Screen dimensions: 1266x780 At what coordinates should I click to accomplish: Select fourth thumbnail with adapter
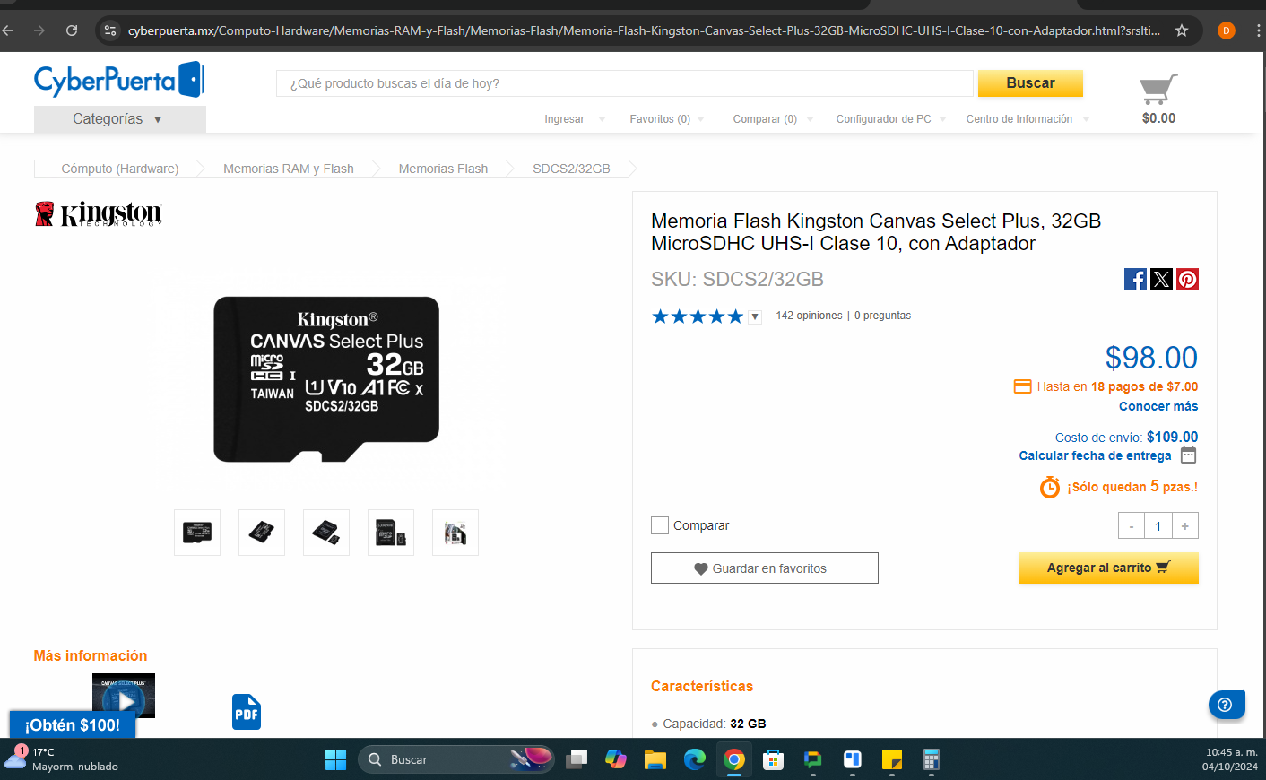[391, 533]
